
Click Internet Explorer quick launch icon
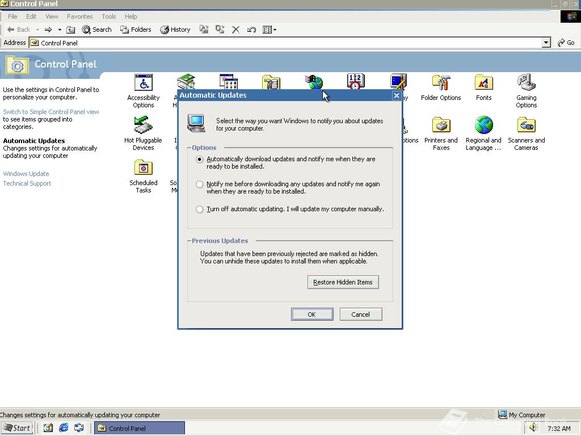click(x=64, y=428)
